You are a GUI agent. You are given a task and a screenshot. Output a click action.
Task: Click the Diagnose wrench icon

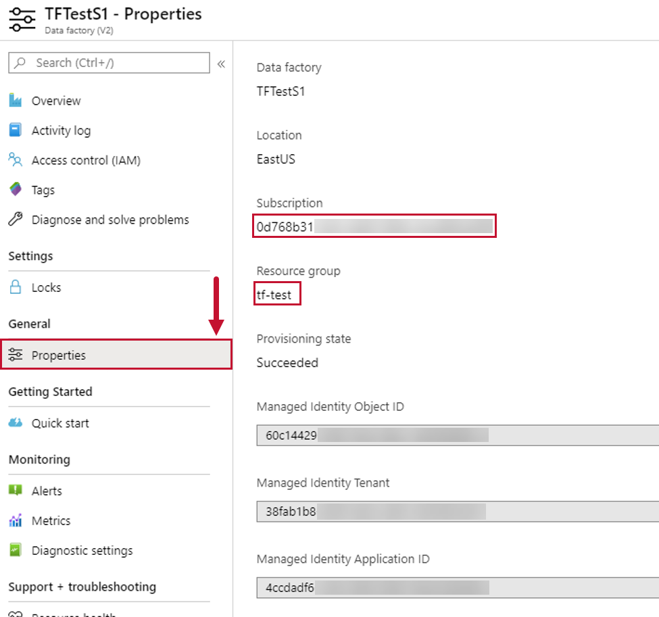point(16,219)
